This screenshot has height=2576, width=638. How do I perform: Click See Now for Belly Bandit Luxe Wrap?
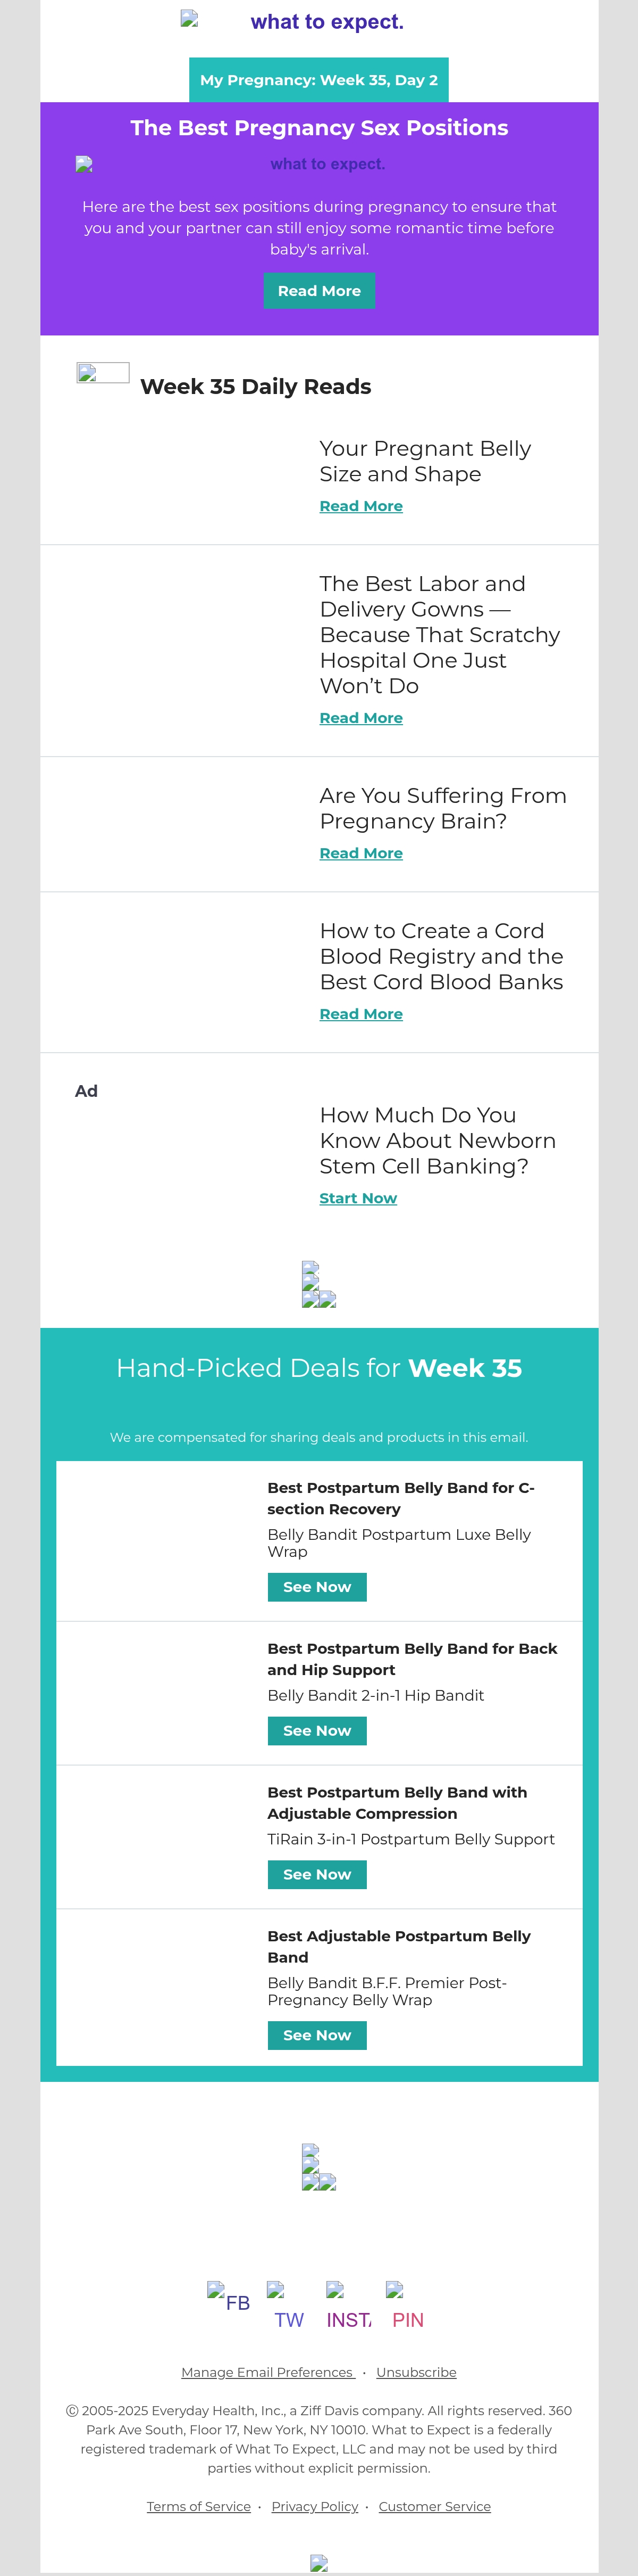[316, 1587]
